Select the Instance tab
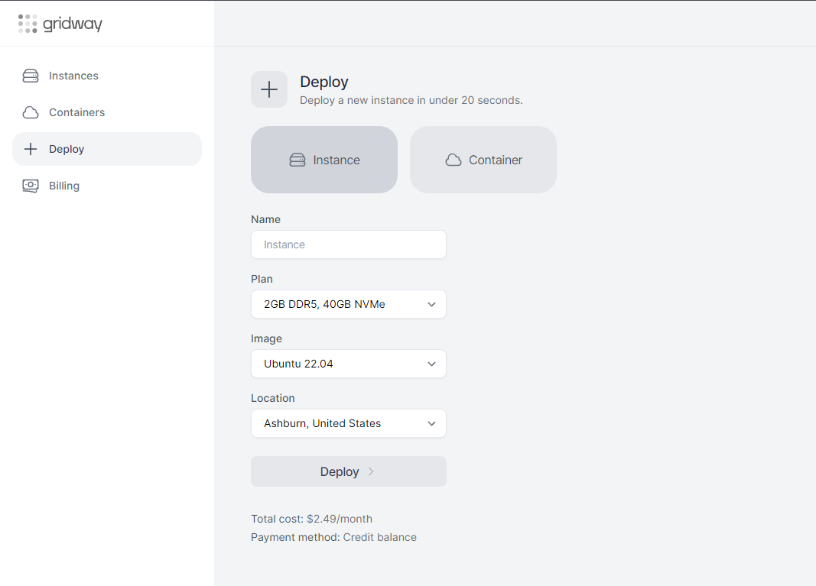This screenshot has width=816, height=586. [323, 160]
